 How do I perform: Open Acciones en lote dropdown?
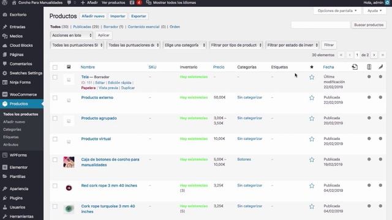pos(72,35)
